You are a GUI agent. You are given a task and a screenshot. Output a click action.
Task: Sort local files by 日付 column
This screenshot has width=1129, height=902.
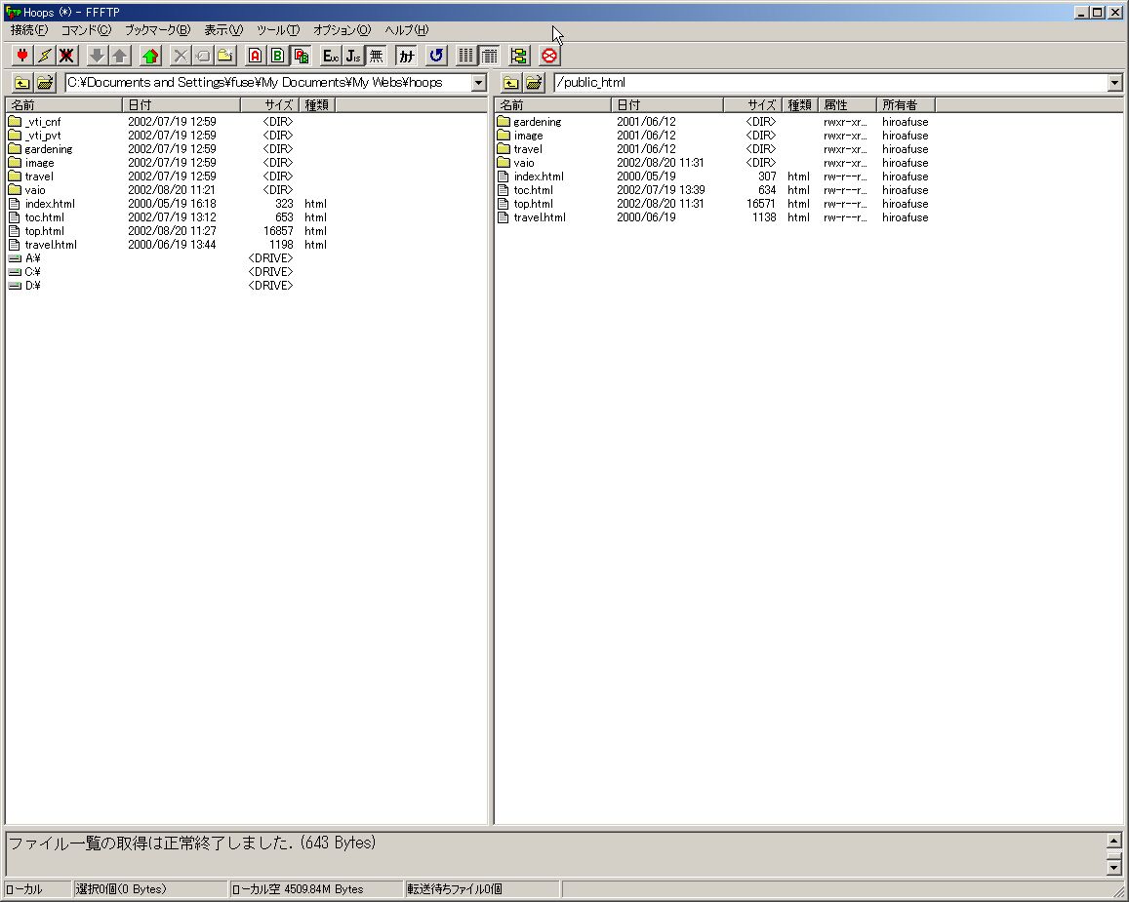tap(181, 105)
